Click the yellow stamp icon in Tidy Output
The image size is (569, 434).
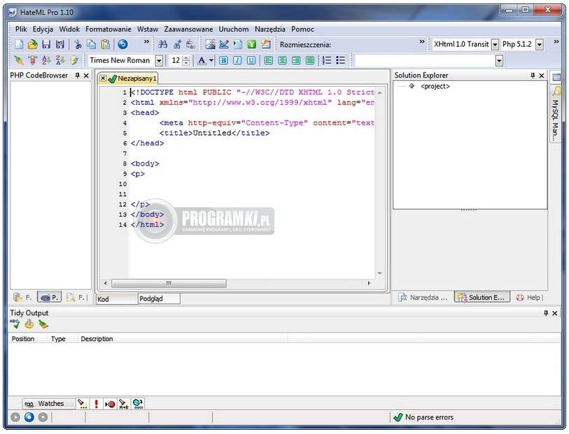pyautogui.click(x=29, y=324)
